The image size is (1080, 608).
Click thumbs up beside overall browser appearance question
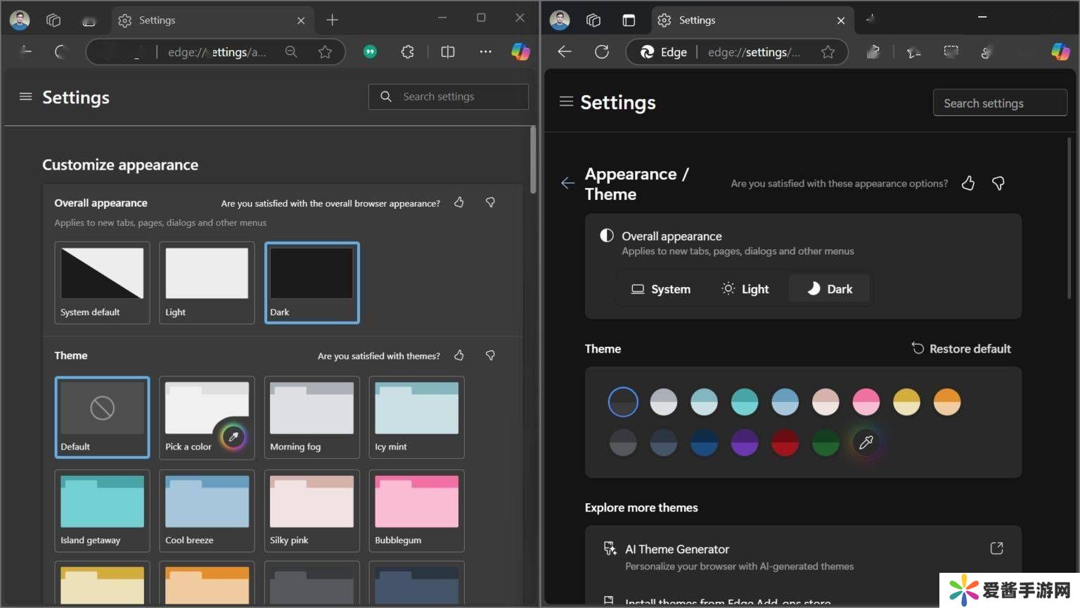[459, 203]
